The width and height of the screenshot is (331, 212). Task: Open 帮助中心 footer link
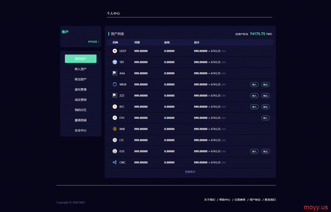tap(225, 200)
